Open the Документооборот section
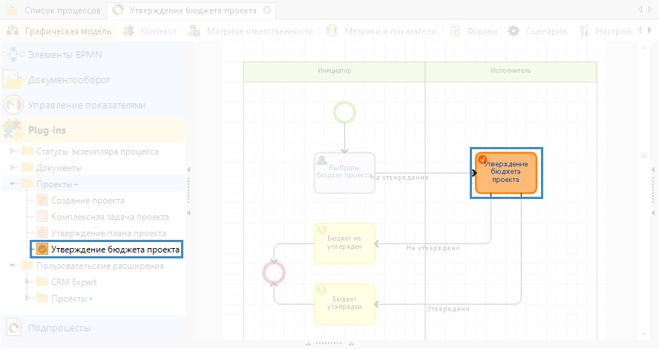Viewport: 659px width, 349px height. coord(68,79)
